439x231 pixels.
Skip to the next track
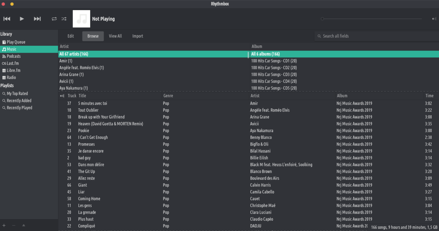(x=37, y=19)
